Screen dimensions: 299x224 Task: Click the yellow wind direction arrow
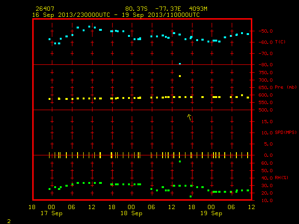tap(189, 117)
